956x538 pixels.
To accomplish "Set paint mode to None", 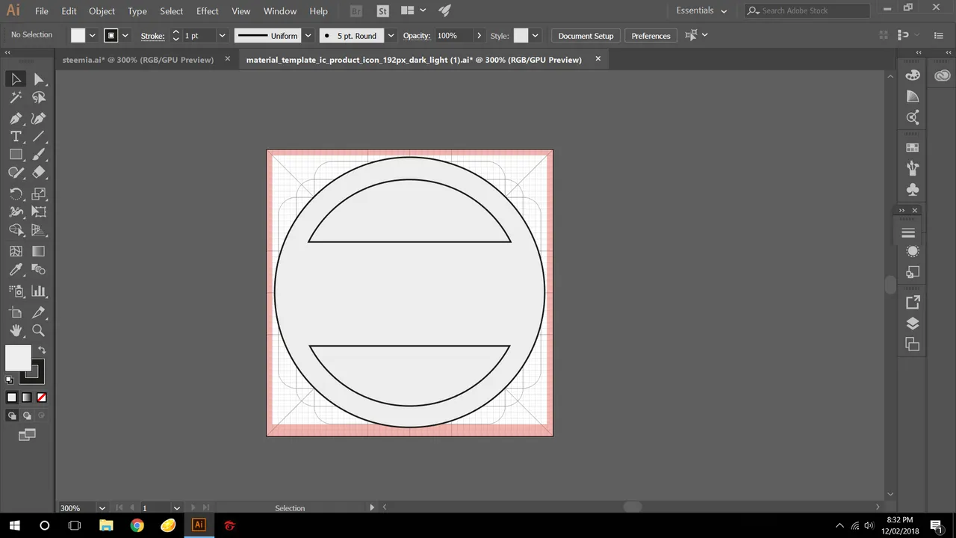I will coord(42,398).
